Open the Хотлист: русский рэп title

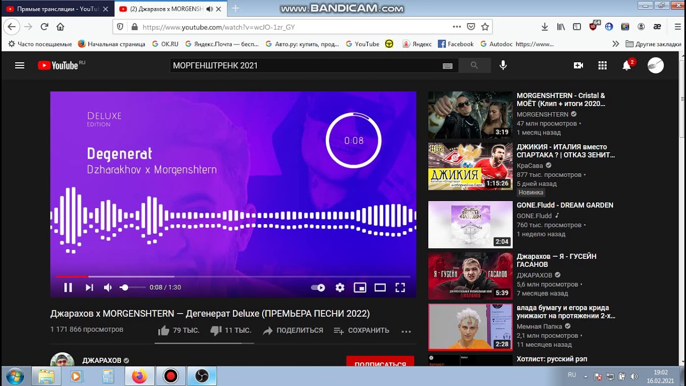(x=551, y=359)
